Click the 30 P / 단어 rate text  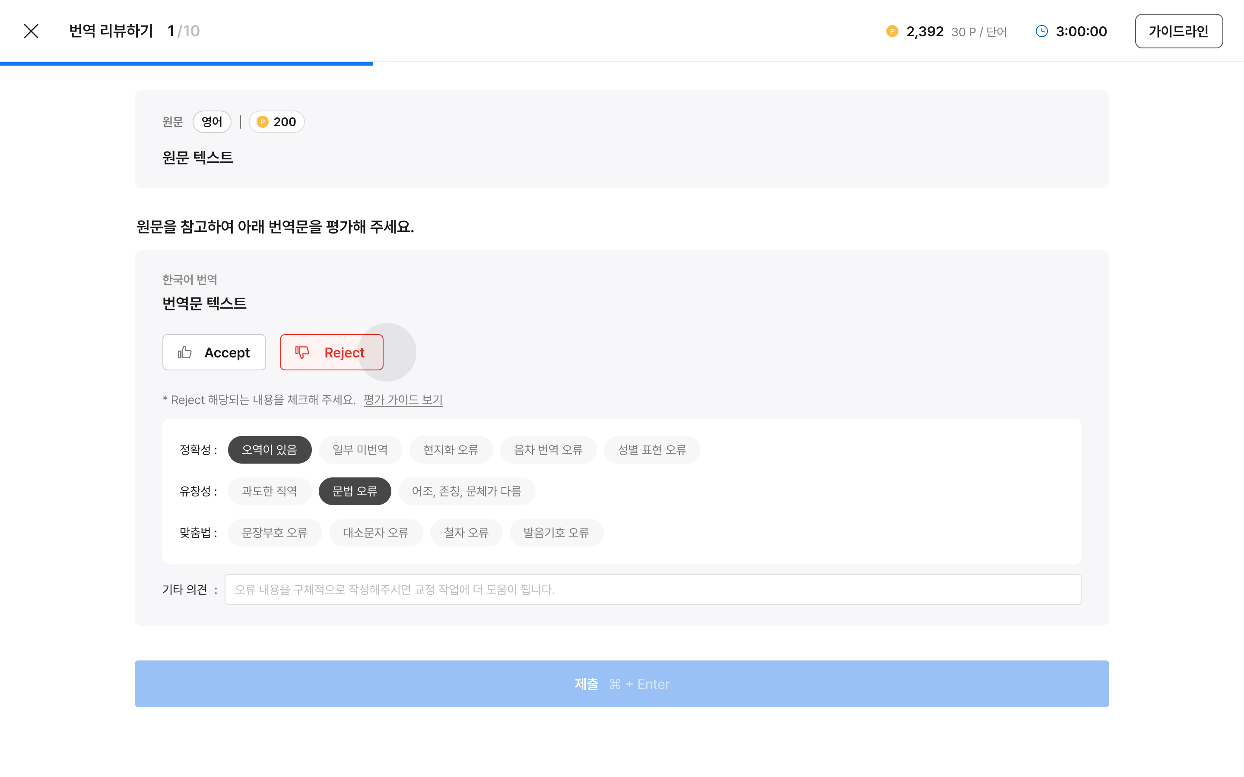979,32
